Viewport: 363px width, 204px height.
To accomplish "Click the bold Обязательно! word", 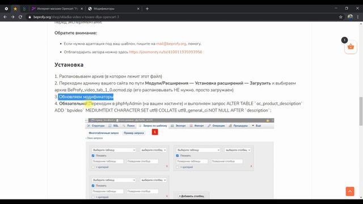I will [73, 104].
